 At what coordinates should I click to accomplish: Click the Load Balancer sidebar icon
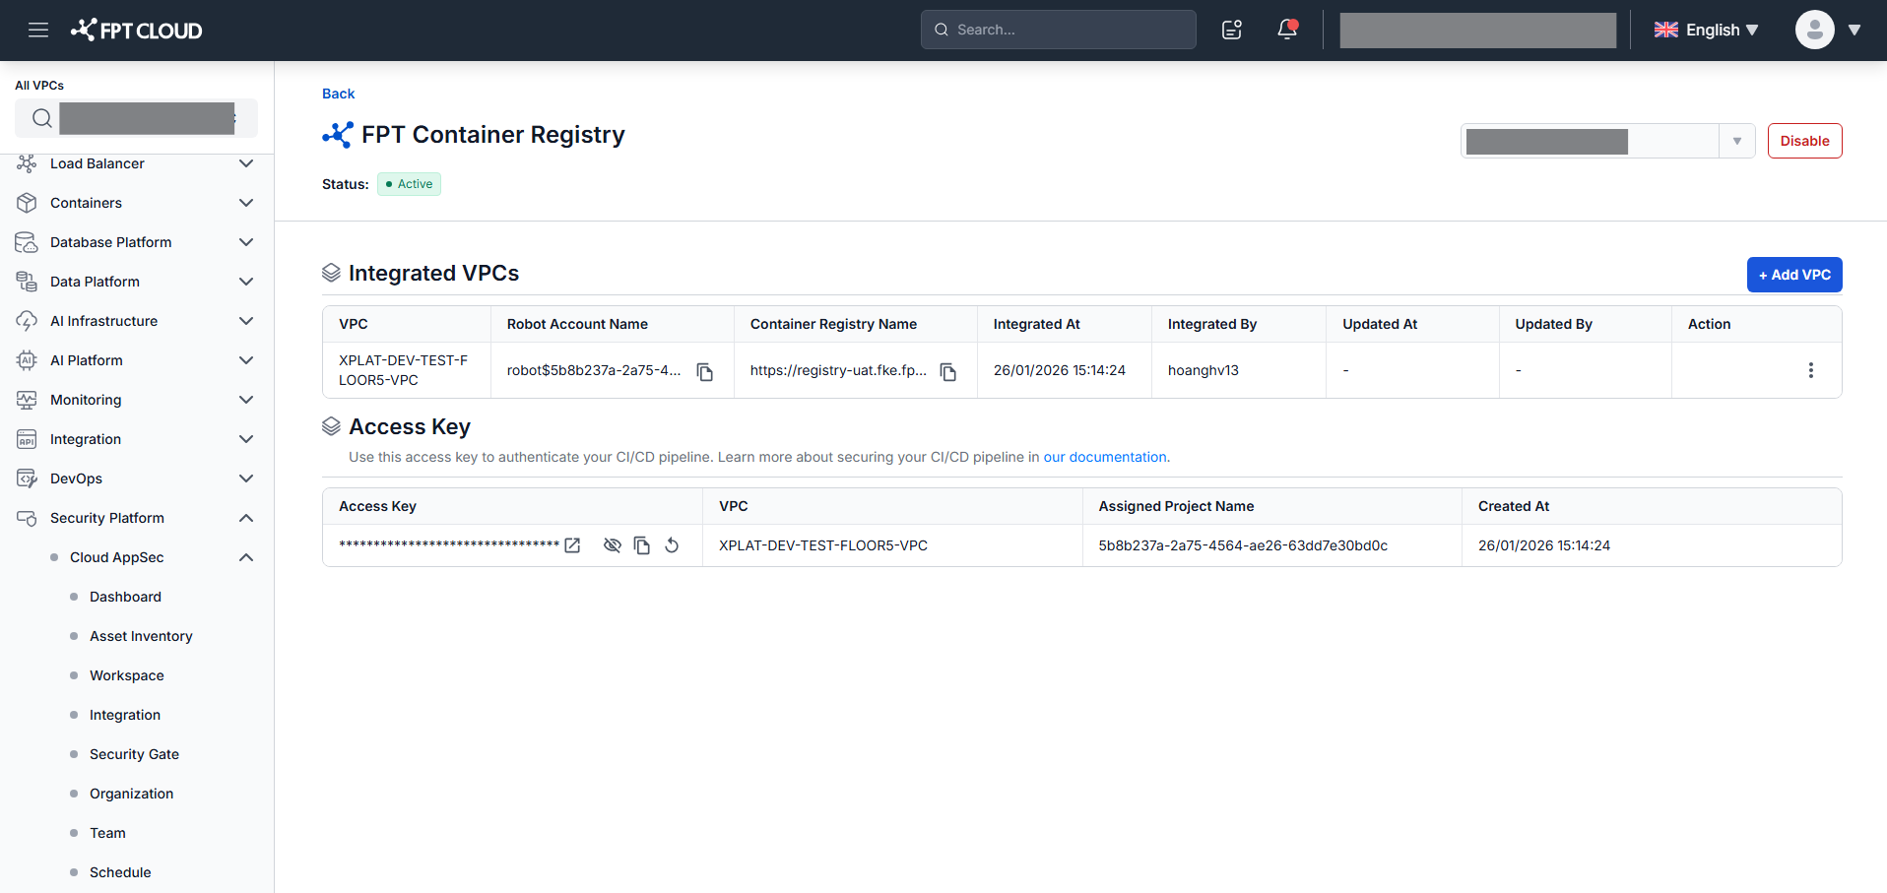pos(27,163)
